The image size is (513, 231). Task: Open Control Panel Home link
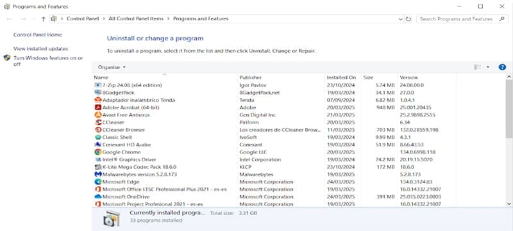click(x=38, y=35)
